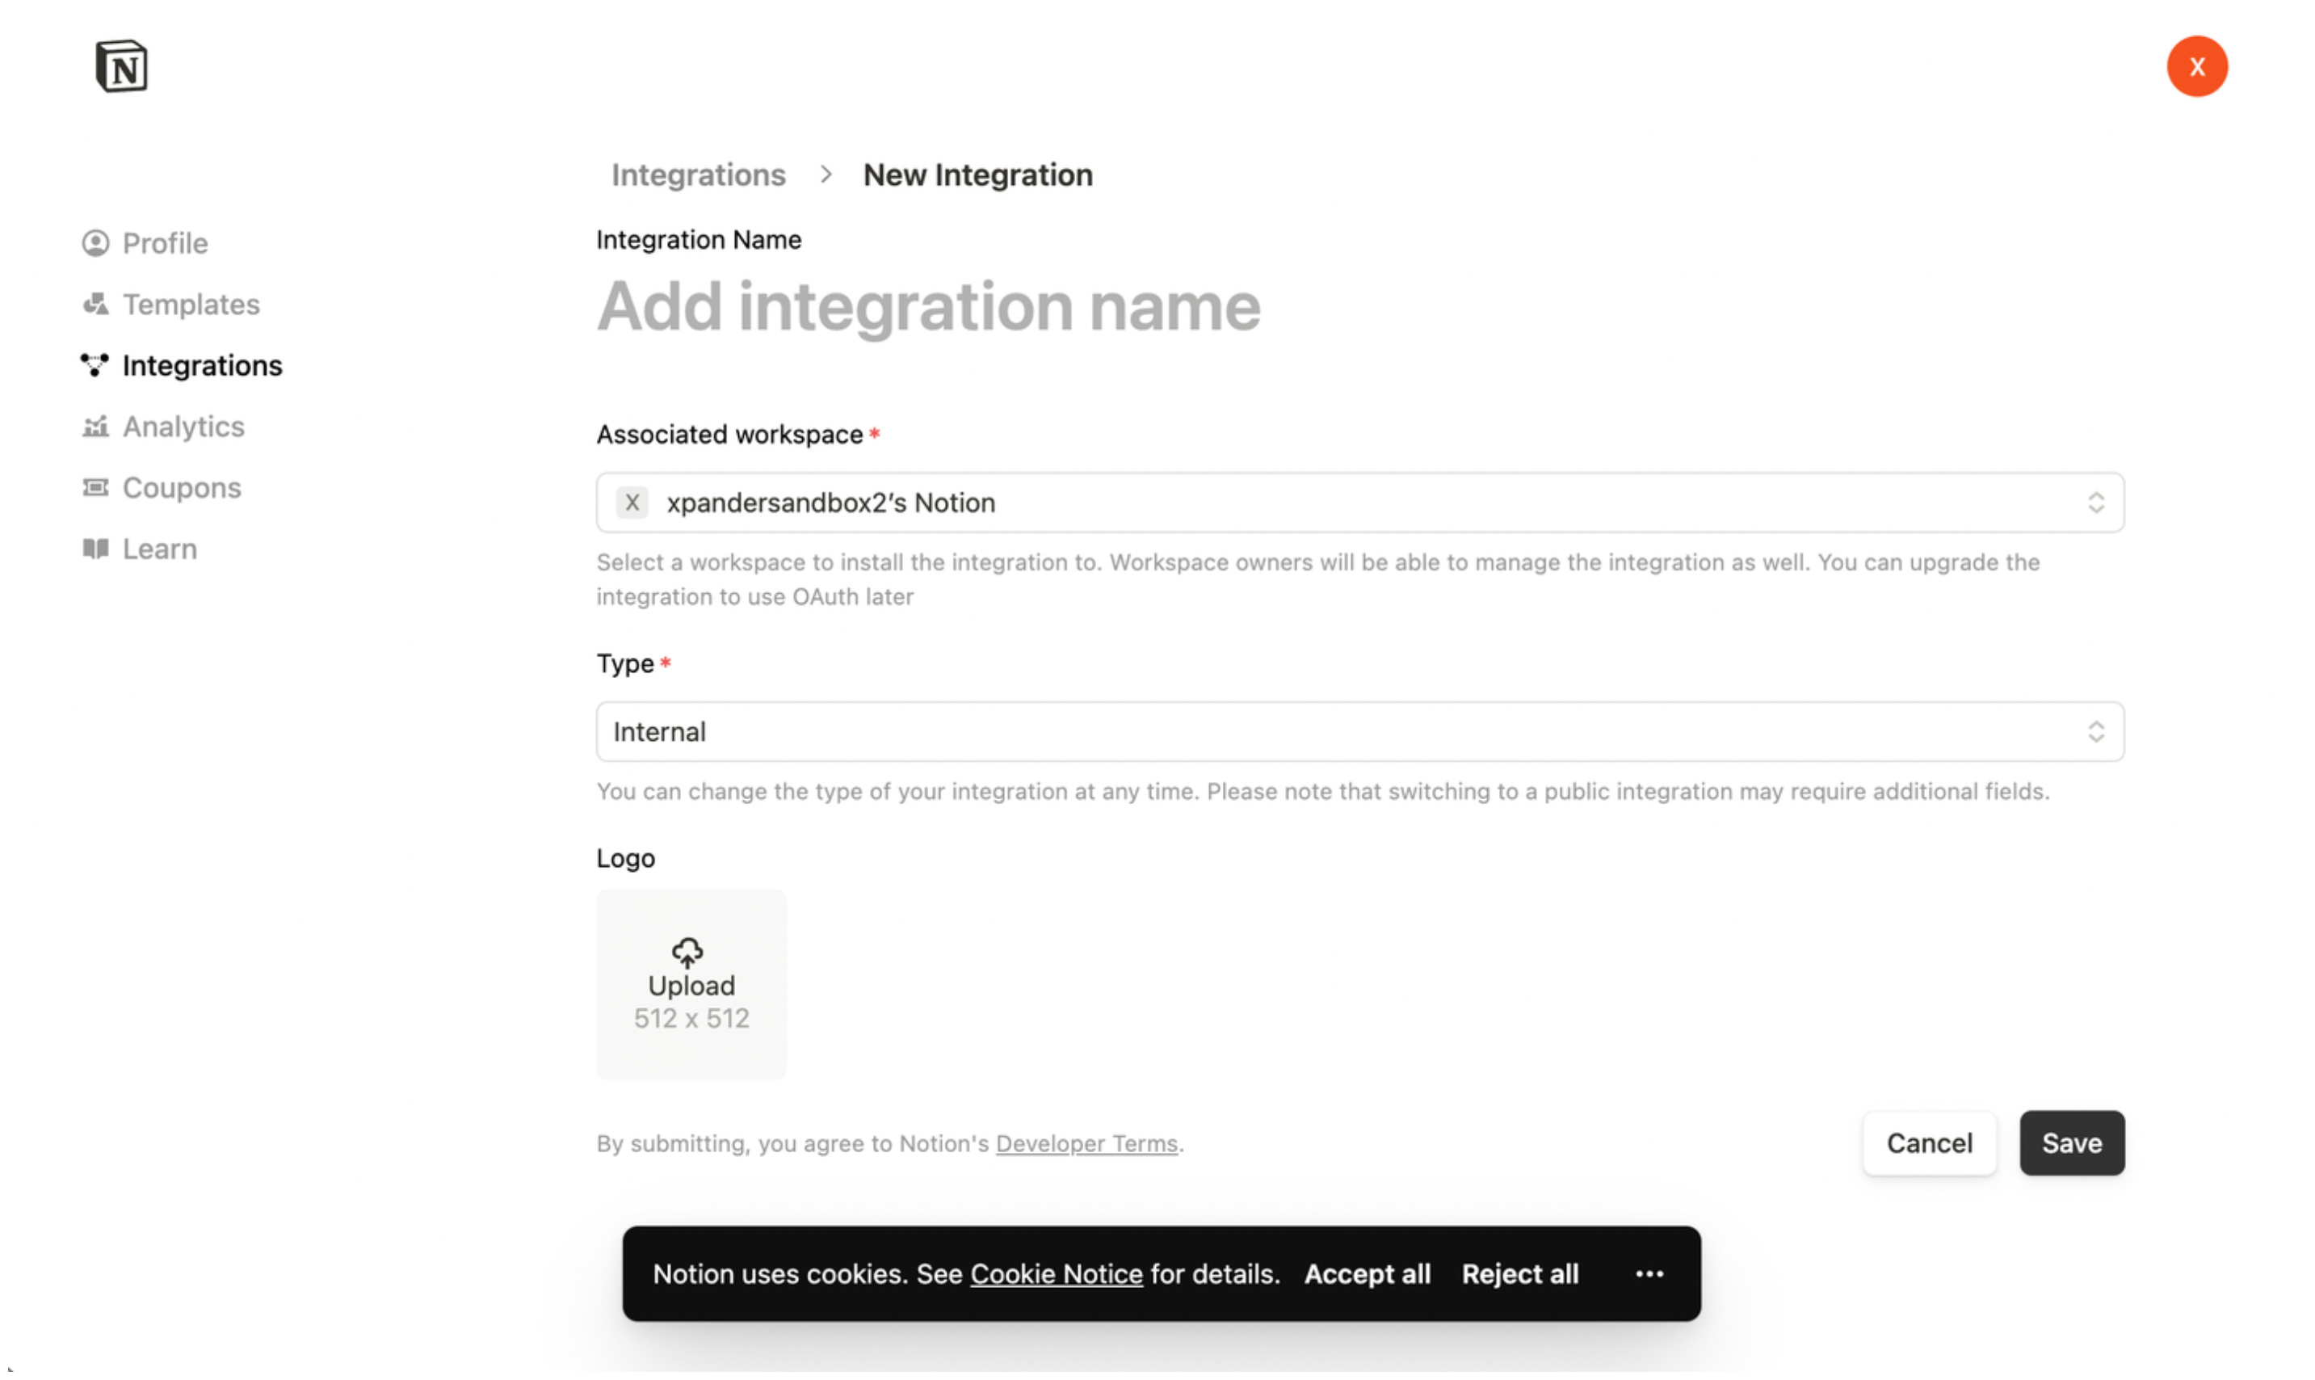Open the Associated workspace dropdown
Viewport: 2315px width, 1380px height.
click(1359, 503)
